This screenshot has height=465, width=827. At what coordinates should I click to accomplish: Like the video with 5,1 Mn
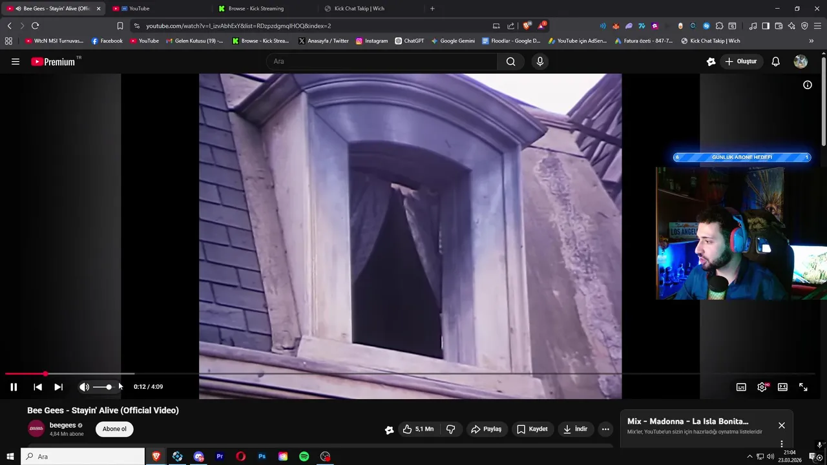pos(418,429)
